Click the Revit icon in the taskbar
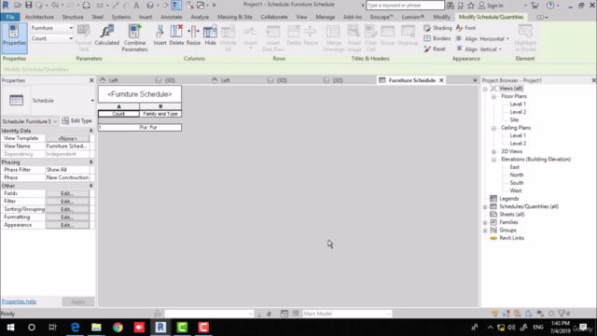The height and width of the screenshot is (336, 597). tap(160, 328)
